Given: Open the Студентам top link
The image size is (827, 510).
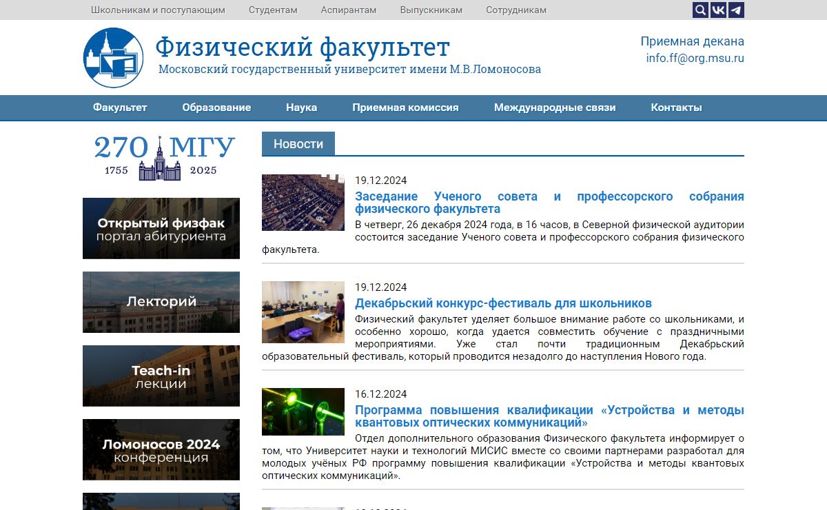Looking at the screenshot, I should [x=273, y=10].
